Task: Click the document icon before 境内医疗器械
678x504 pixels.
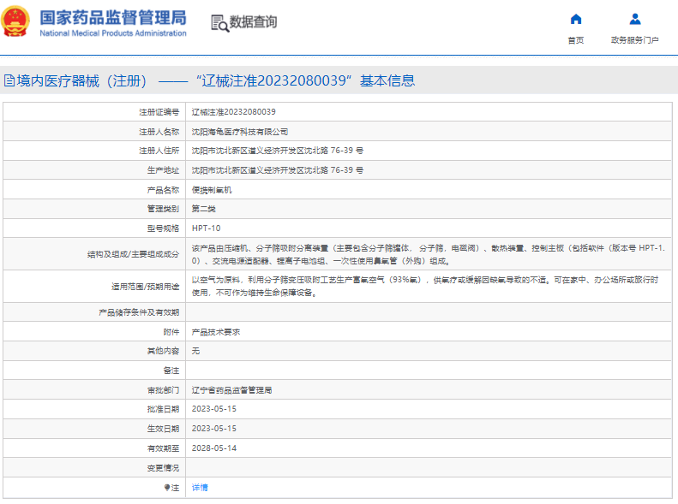Action: tap(9, 80)
